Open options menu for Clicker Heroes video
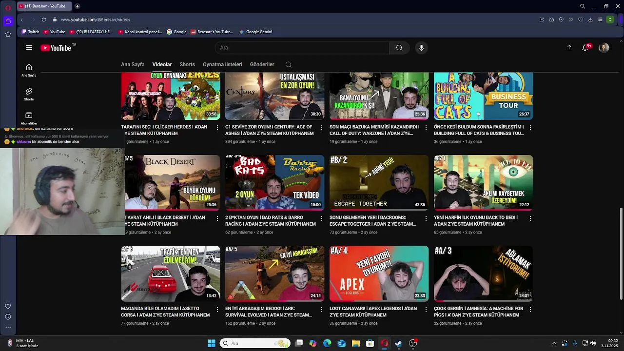 tap(217, 128)
